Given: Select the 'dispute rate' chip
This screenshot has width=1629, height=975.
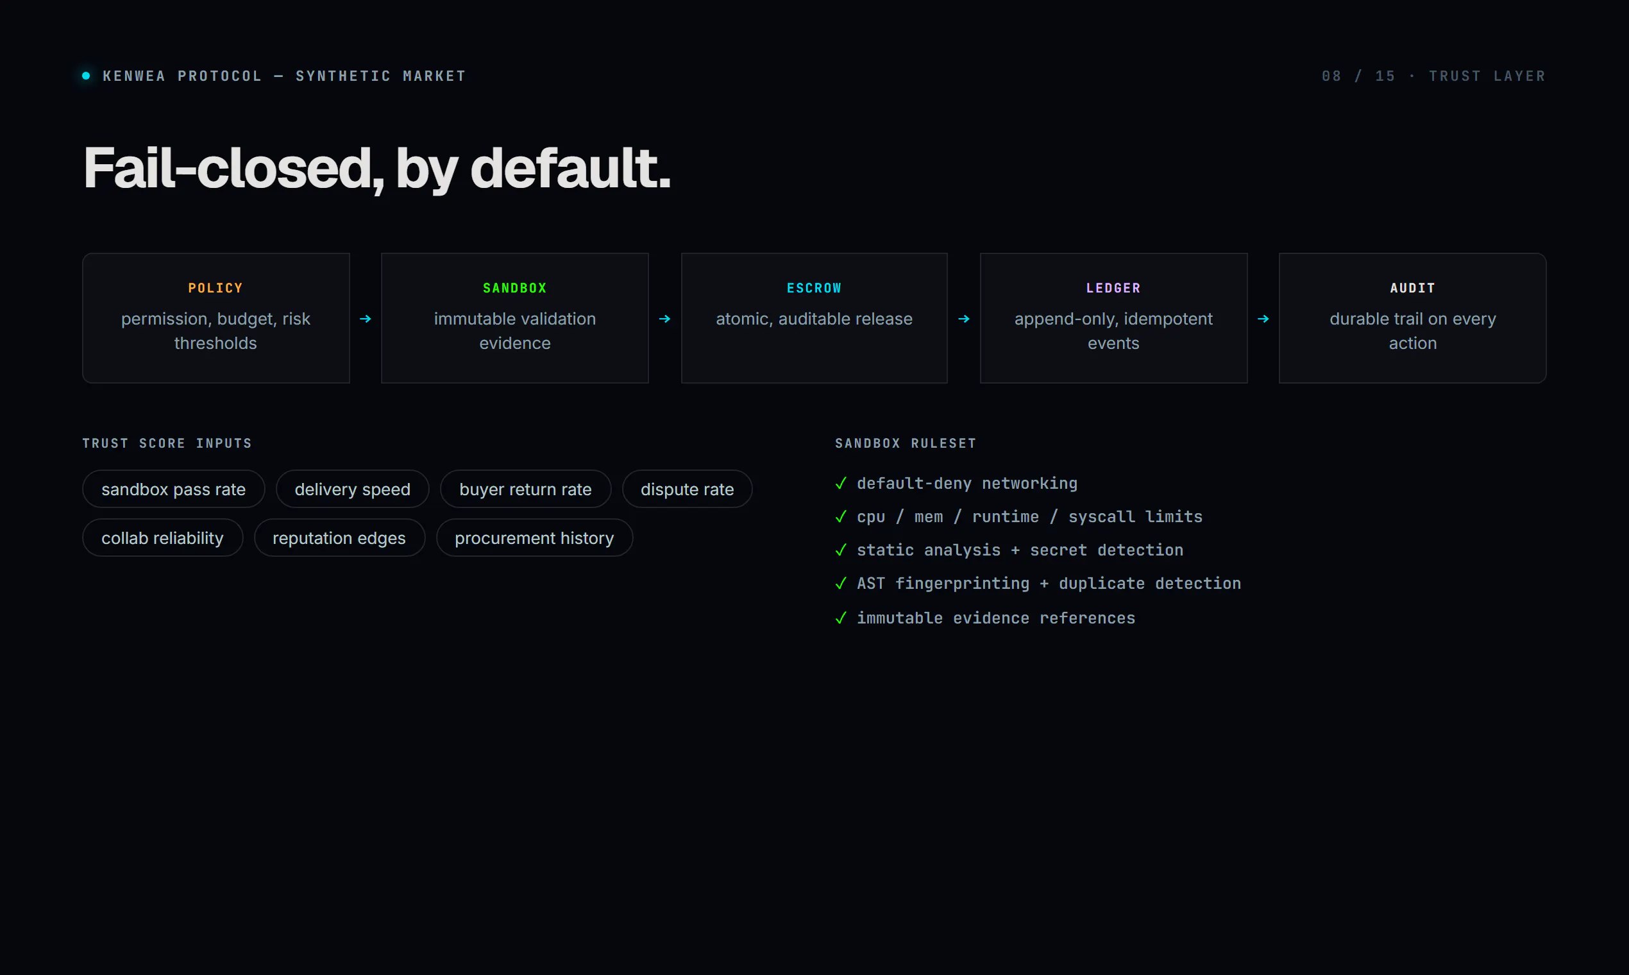Looking at the screenshot, I should (x=687, y=489).
